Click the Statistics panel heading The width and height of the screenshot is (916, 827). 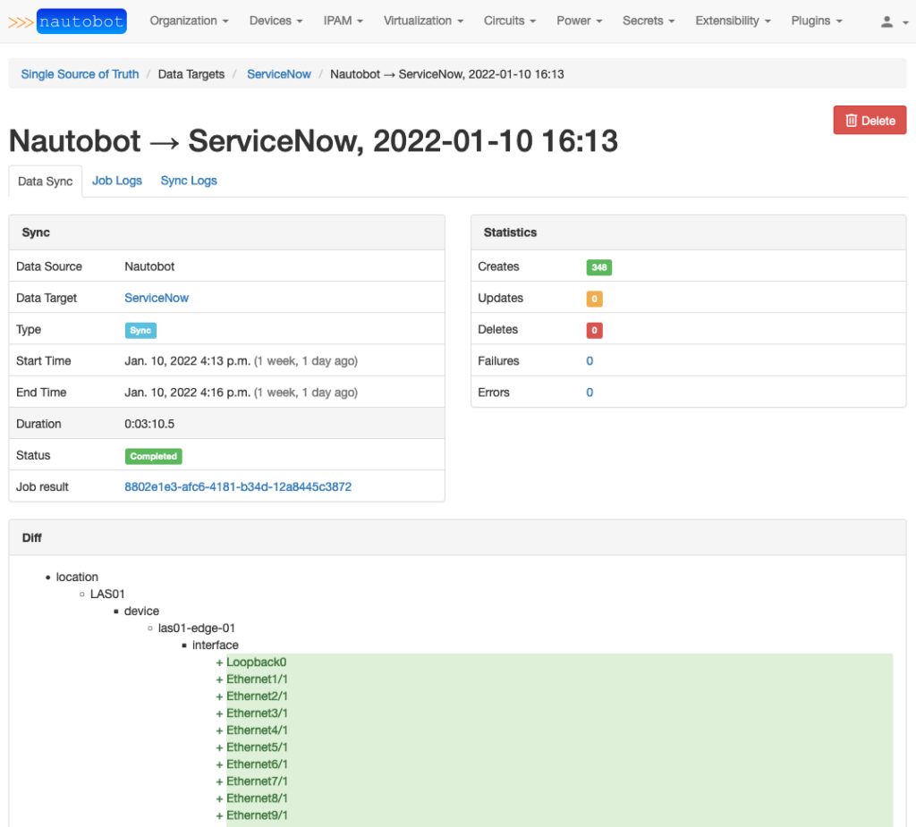pos(510,232)
